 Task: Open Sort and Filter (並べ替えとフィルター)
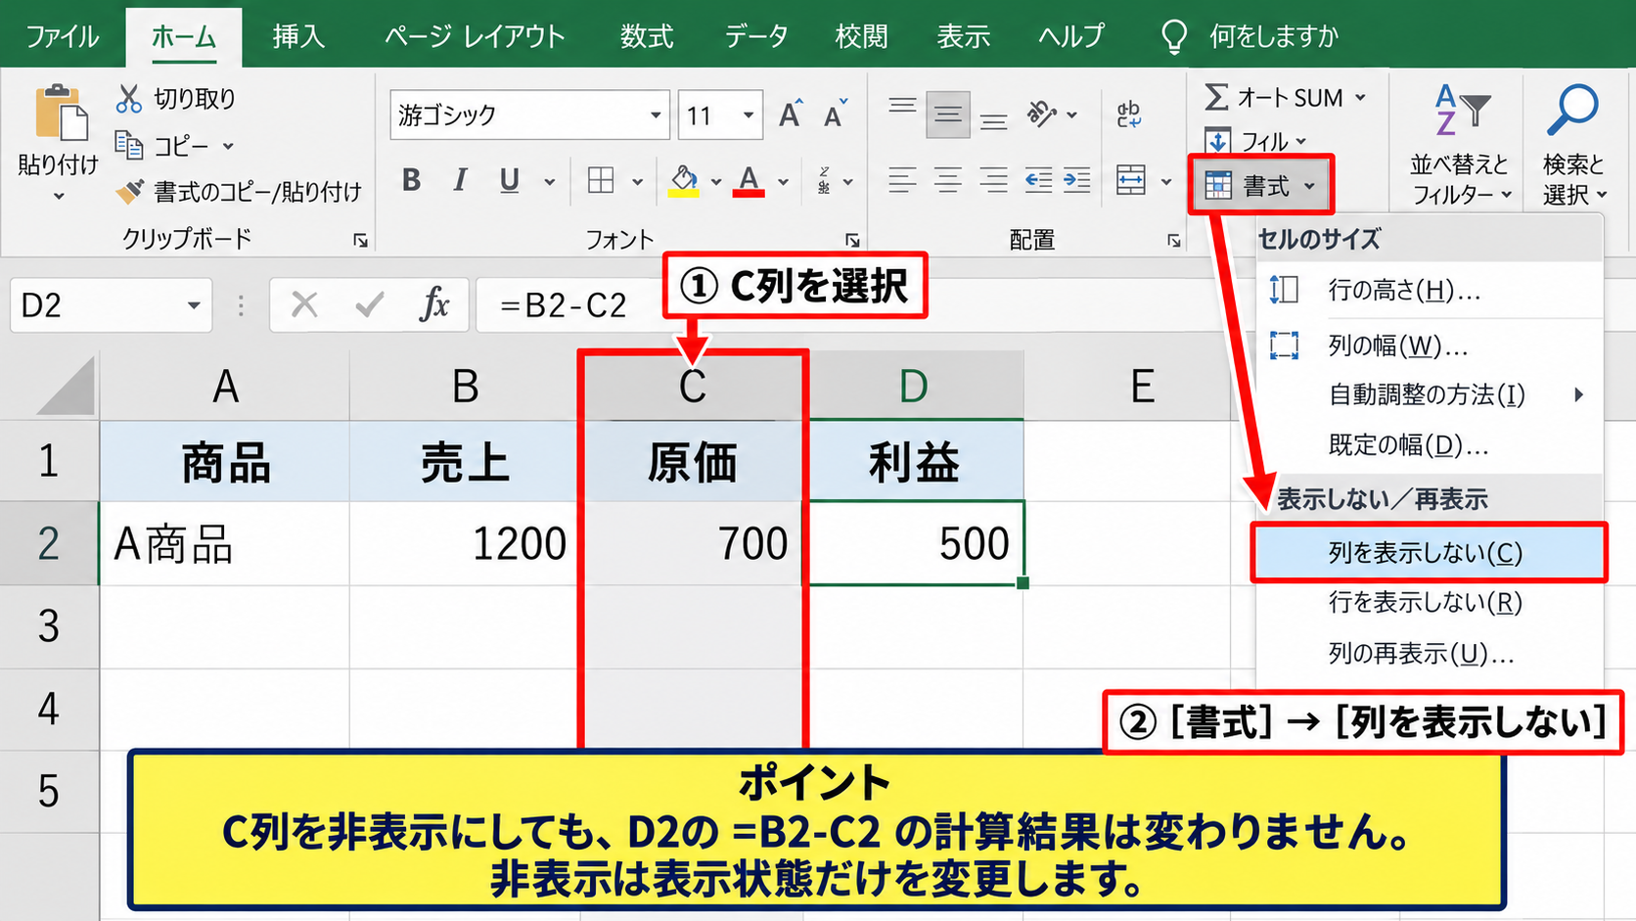click(x=1462, y=145)
